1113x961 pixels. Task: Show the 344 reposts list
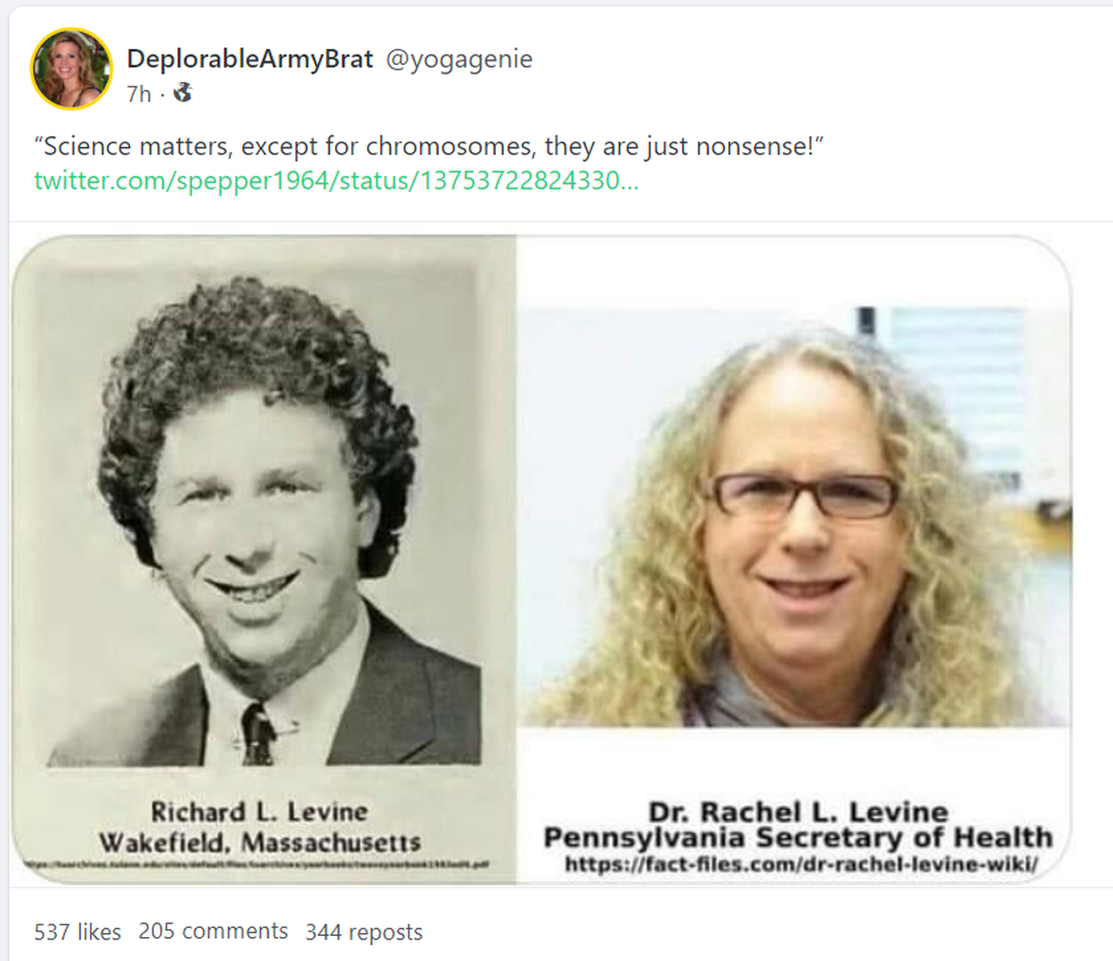(364, 932)
